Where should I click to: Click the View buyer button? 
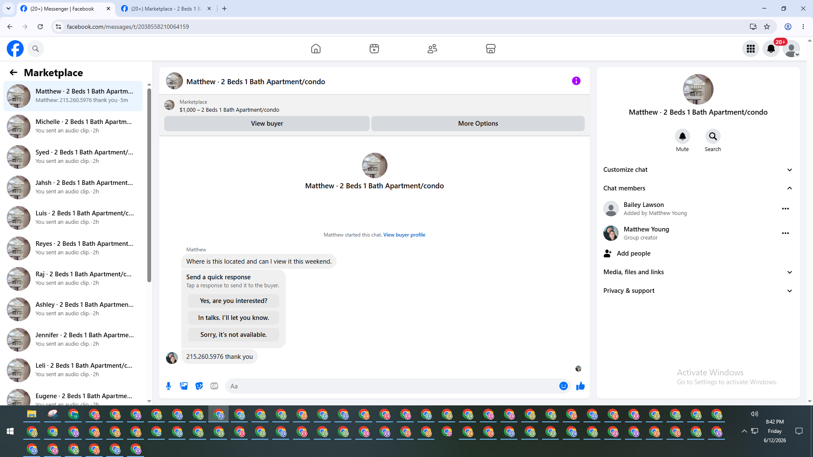(267, 124)
